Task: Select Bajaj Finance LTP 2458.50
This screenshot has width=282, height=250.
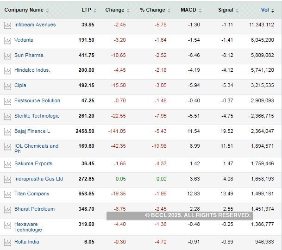Action: click(85, 131)
